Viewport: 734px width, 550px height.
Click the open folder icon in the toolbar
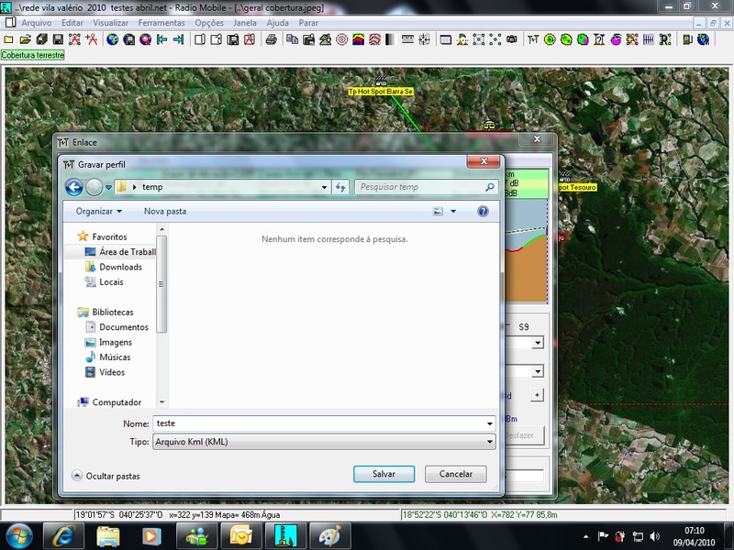coord(25,39)
